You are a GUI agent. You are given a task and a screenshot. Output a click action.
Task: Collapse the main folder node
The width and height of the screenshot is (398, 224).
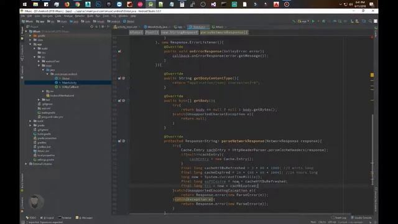pos(39,65)
